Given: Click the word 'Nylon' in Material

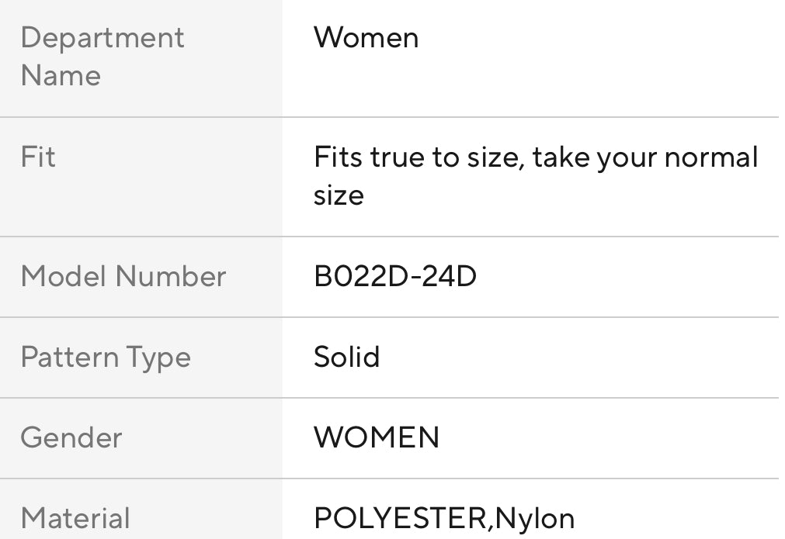Looking at the screenshot, I should point(535,518).
